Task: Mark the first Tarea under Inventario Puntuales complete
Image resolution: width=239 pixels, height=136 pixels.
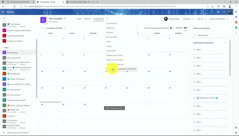Action: 194,50
